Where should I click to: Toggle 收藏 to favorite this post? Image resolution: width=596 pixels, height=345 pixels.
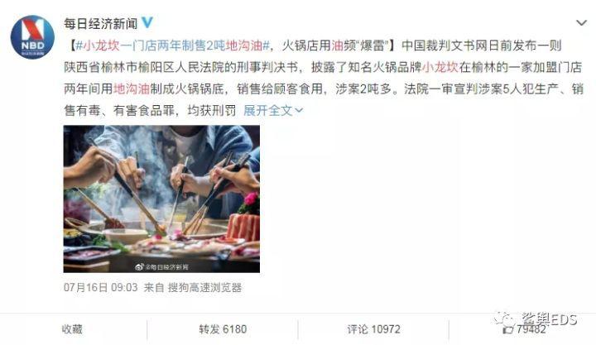pos(72,329)
